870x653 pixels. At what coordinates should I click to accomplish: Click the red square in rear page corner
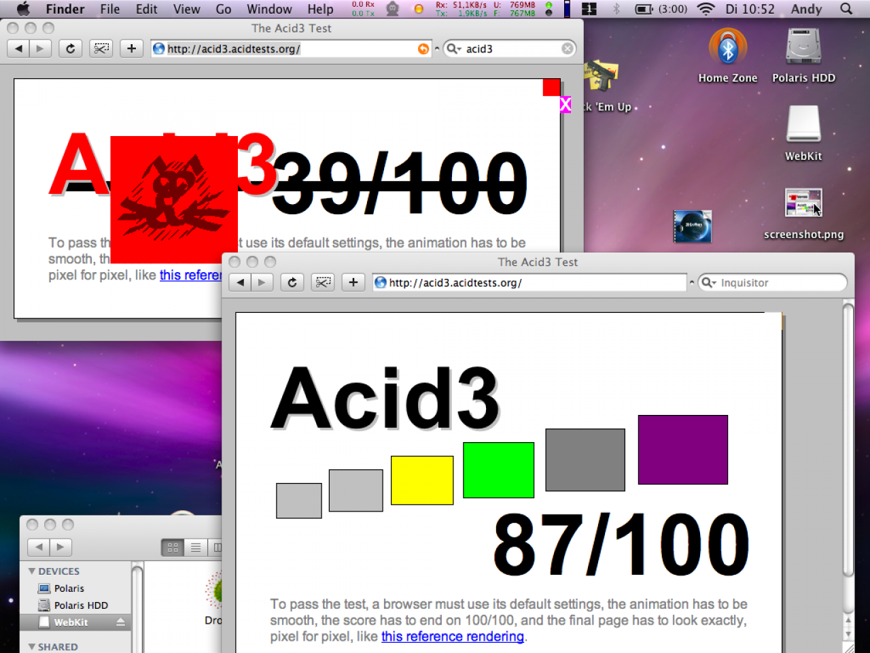click(x=551, y=87)
